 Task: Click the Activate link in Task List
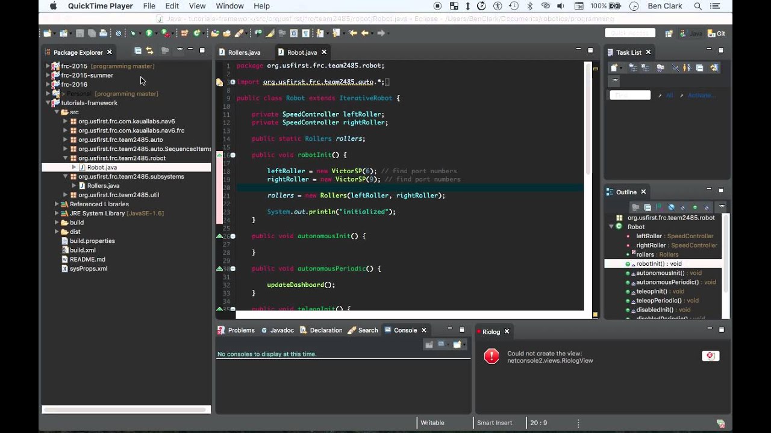click(x=701, y=95)
